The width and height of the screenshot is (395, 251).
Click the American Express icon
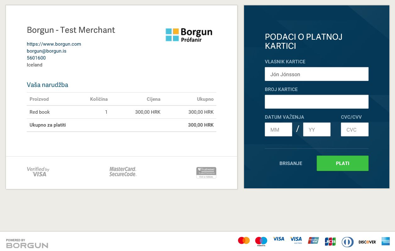(x=386, y=241)
